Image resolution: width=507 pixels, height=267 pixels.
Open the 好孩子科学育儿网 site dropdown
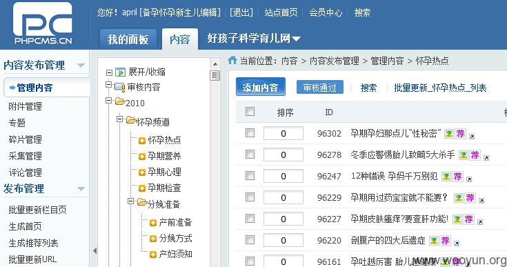click(x=254, y=39)
